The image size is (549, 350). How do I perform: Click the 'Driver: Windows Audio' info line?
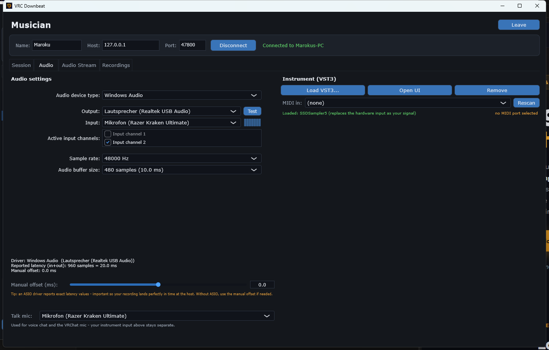click(73, 261)
